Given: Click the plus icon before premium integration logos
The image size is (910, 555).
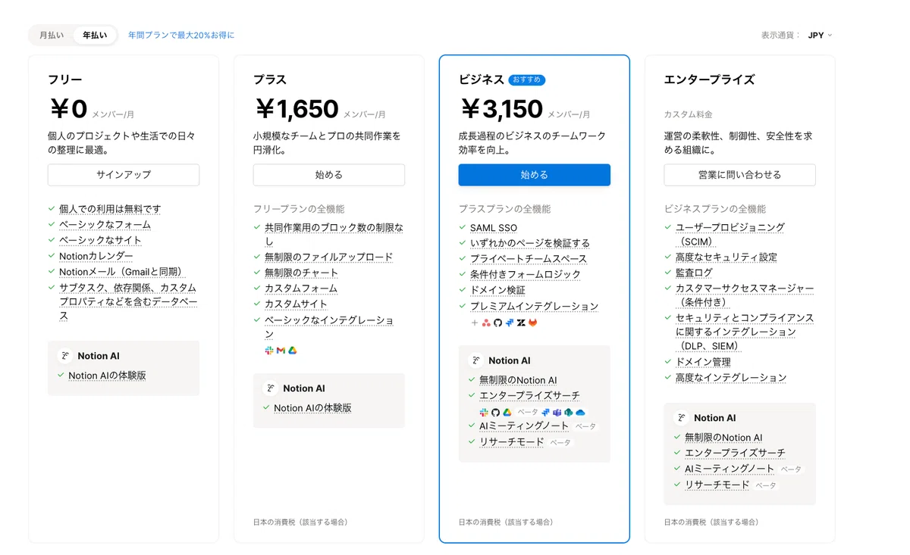Looking at the screenshot, I should [475, 323].
